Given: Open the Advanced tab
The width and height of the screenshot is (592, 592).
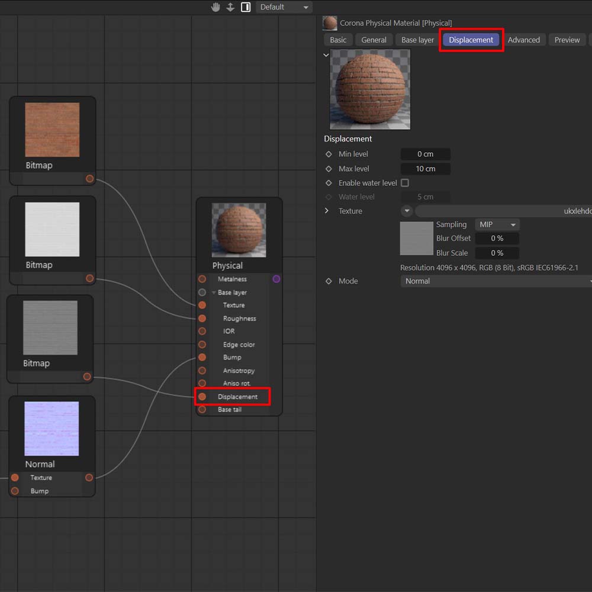Looking at the screenshot, I should (523, 40).
